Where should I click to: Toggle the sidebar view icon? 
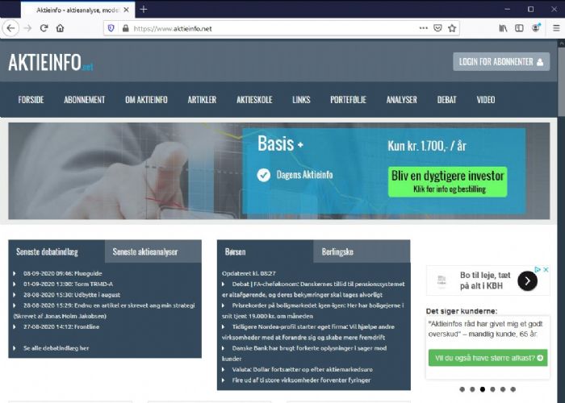click(519, 28)
